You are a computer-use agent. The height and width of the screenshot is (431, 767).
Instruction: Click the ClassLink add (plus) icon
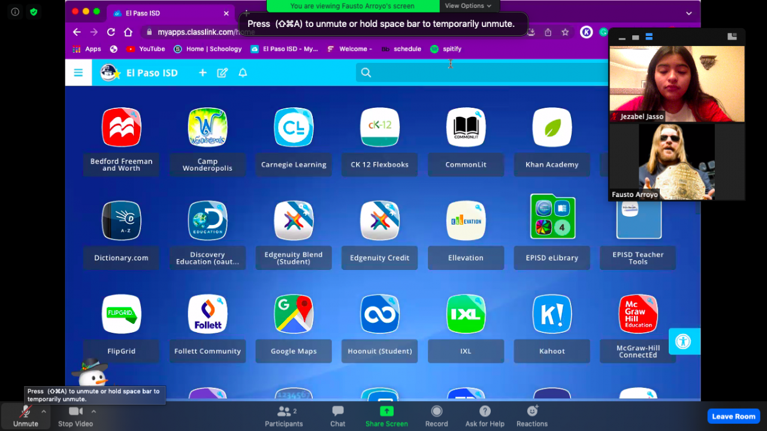click(x=203, y=72)
